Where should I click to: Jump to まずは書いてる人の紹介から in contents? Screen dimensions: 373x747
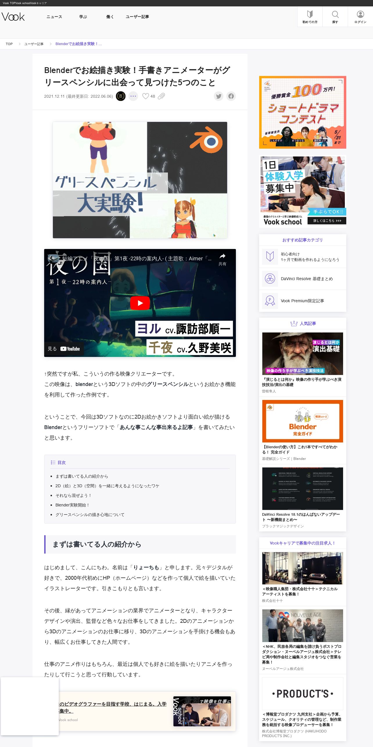(82, 476)
